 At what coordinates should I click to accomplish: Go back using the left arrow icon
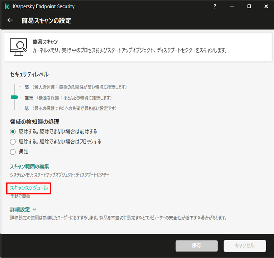(x=10, y=20)
